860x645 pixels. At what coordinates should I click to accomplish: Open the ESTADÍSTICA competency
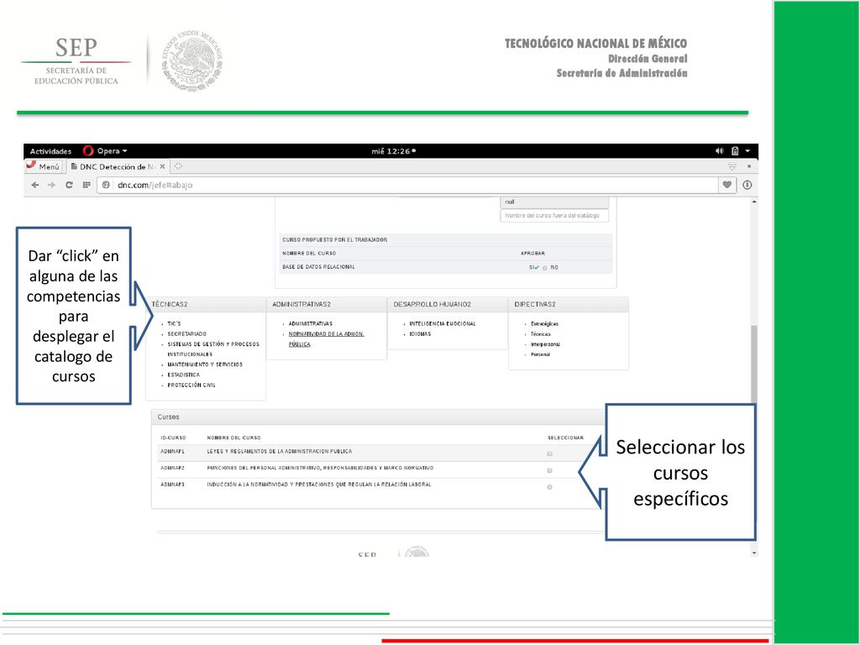point(184,375)
